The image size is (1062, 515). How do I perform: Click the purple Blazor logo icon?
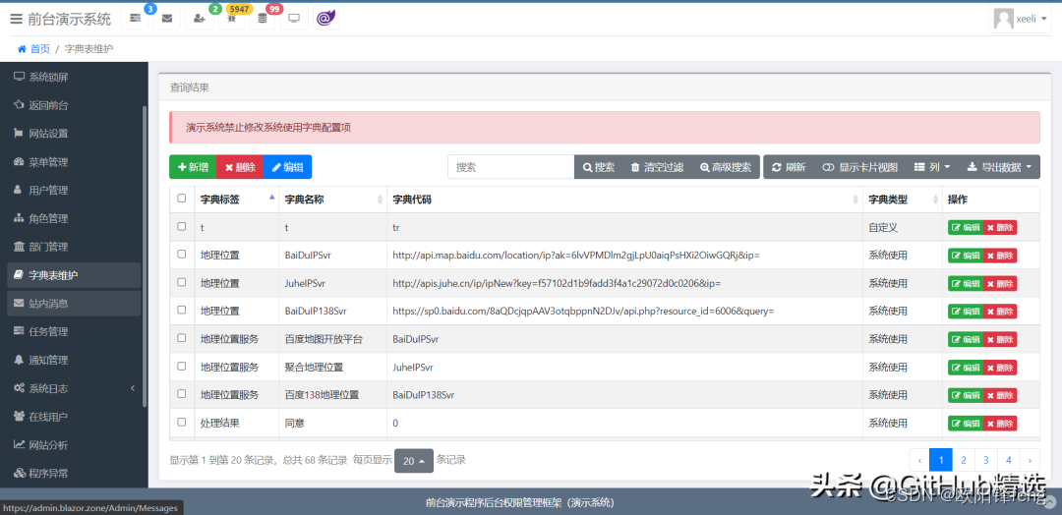click(325, 19)
